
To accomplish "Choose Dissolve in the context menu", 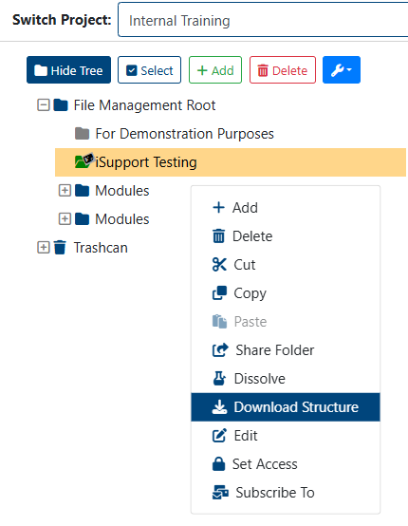I will [x=286, y=379].
